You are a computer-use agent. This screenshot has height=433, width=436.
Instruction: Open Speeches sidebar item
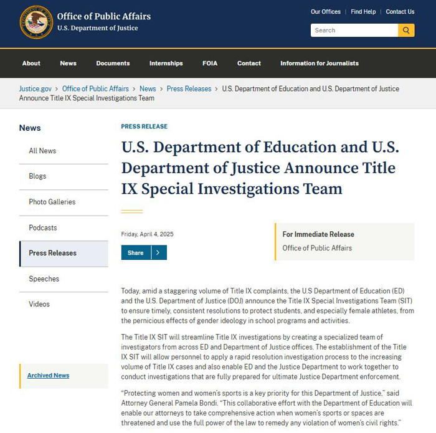64,279
